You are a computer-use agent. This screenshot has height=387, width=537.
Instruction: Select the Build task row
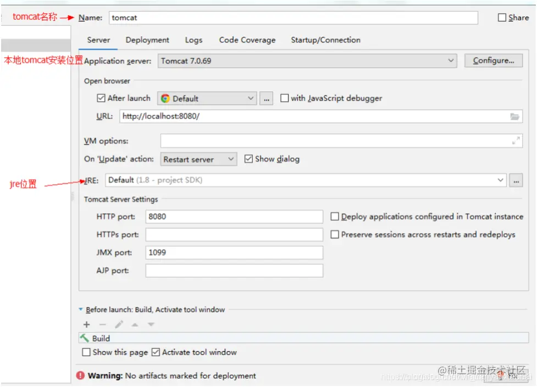(x=304, y=338)
